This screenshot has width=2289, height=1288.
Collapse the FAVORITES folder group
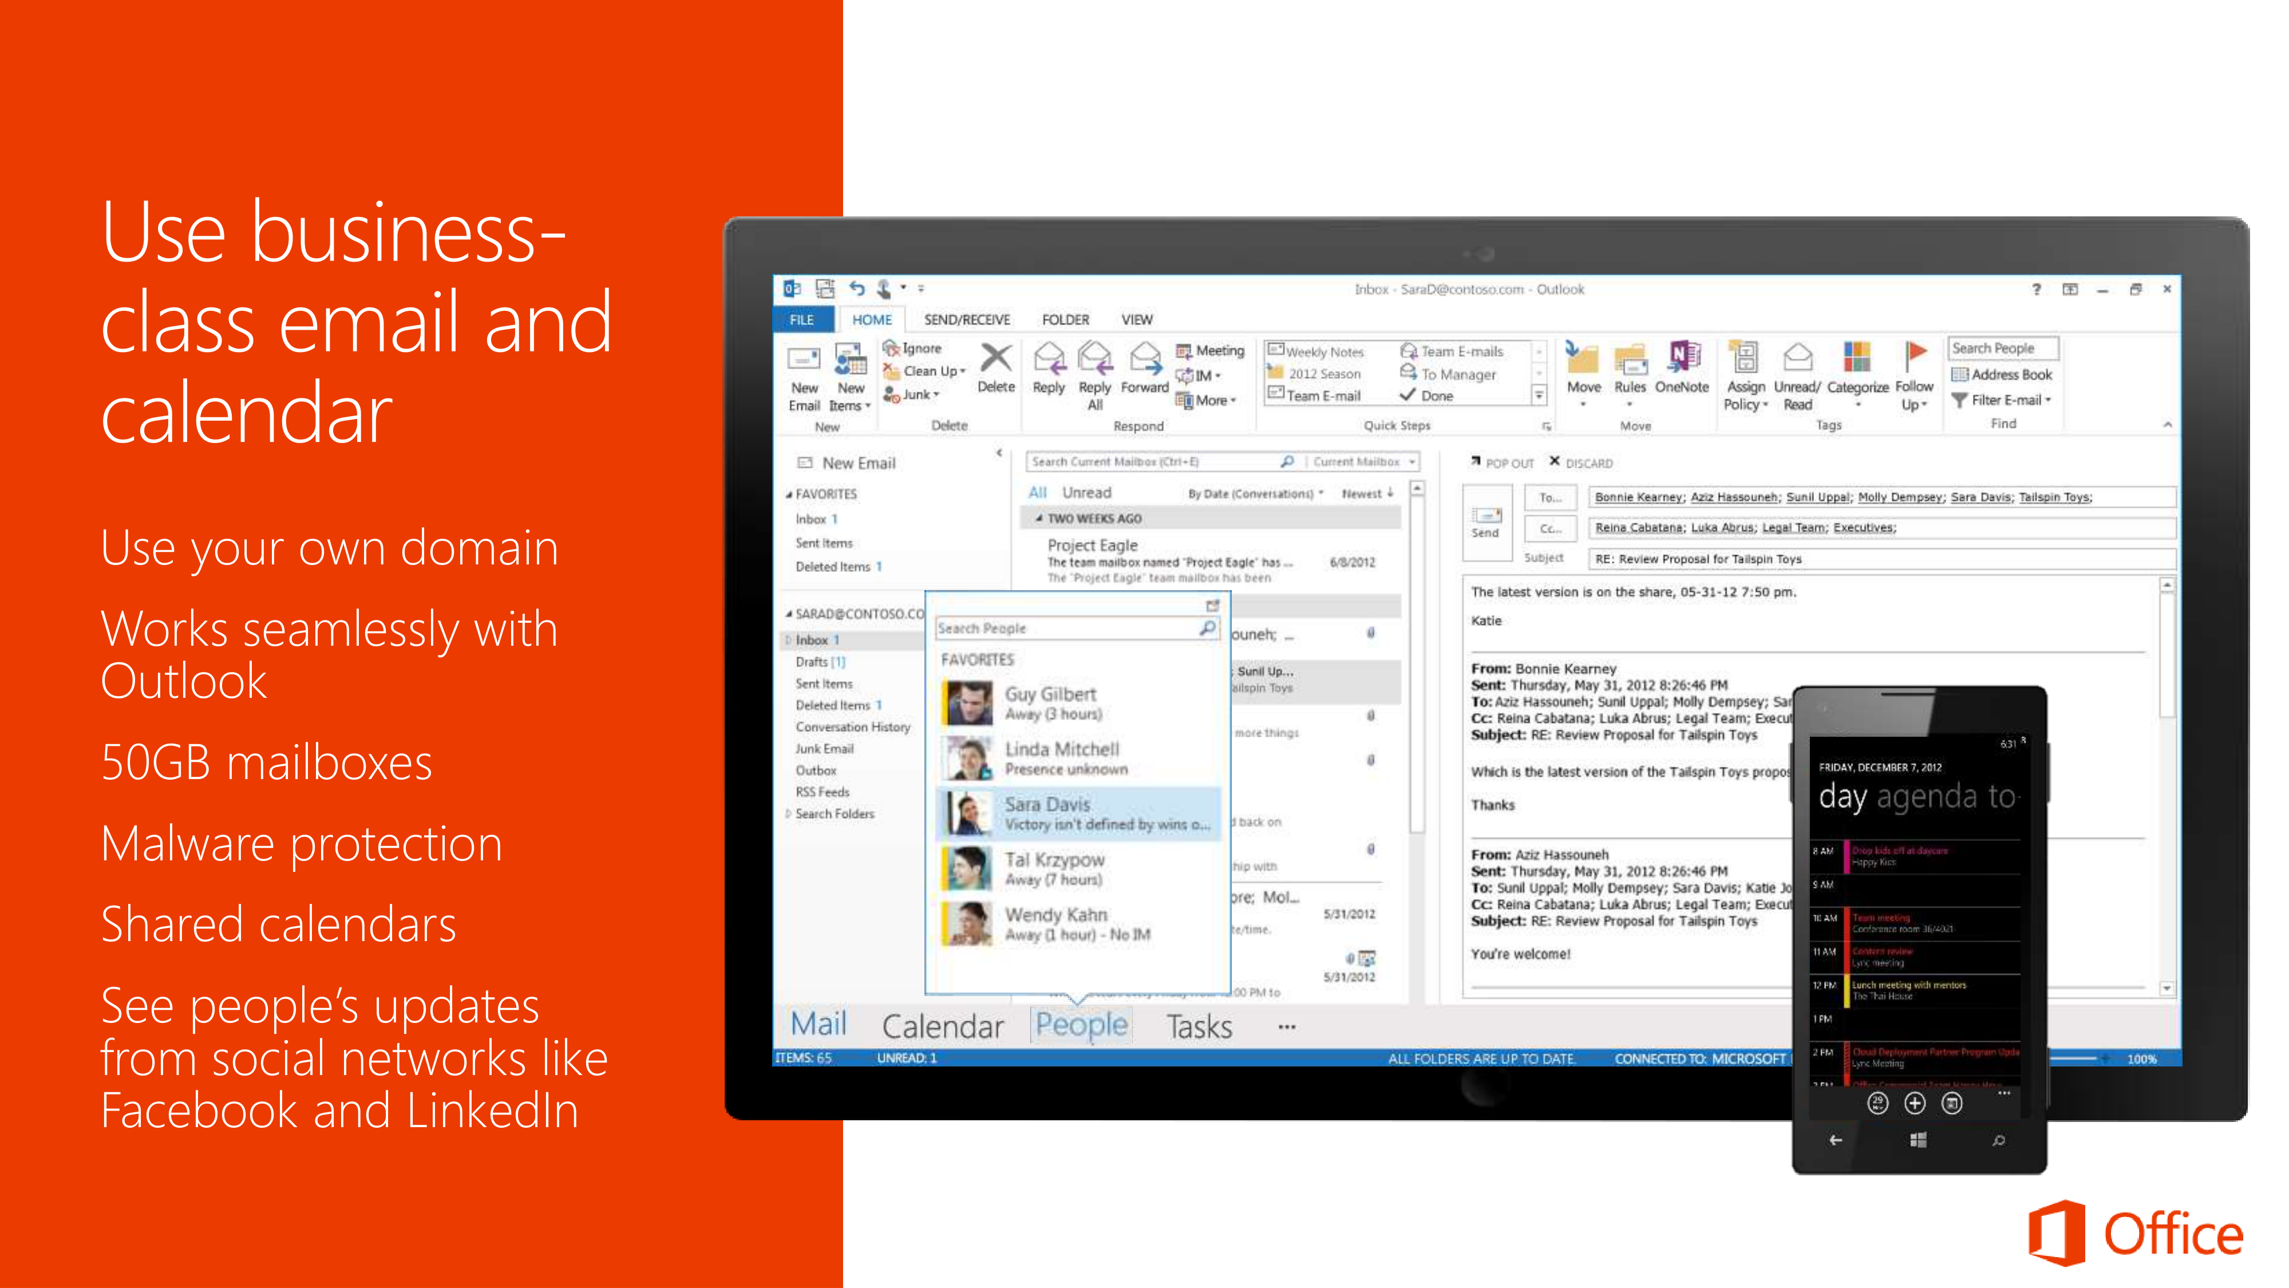tap(789, 494)
